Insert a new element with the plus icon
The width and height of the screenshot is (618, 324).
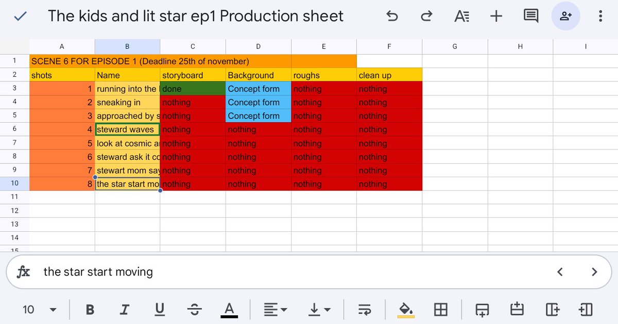coord(496,16)
